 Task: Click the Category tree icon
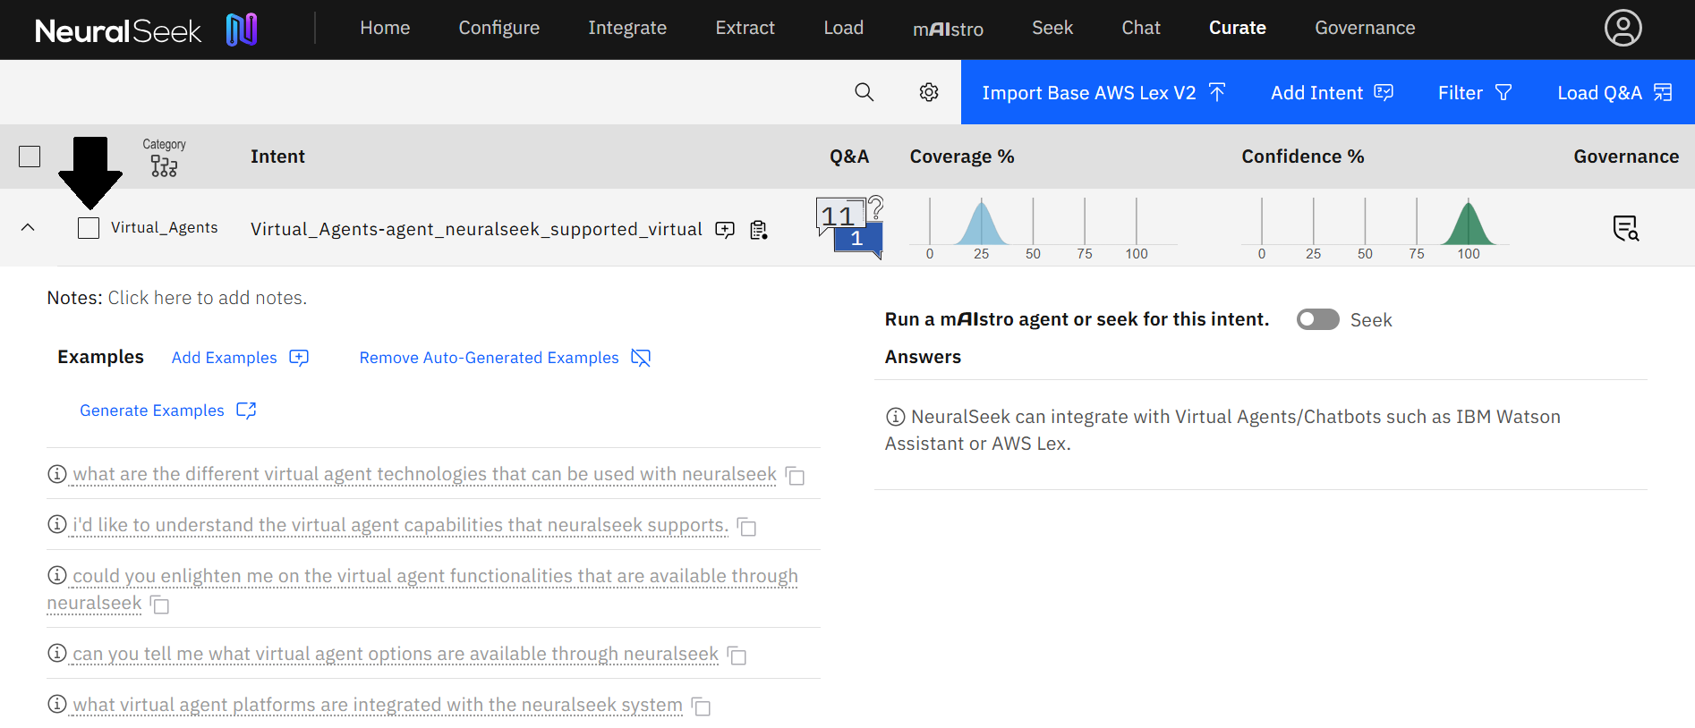point(164,165)
